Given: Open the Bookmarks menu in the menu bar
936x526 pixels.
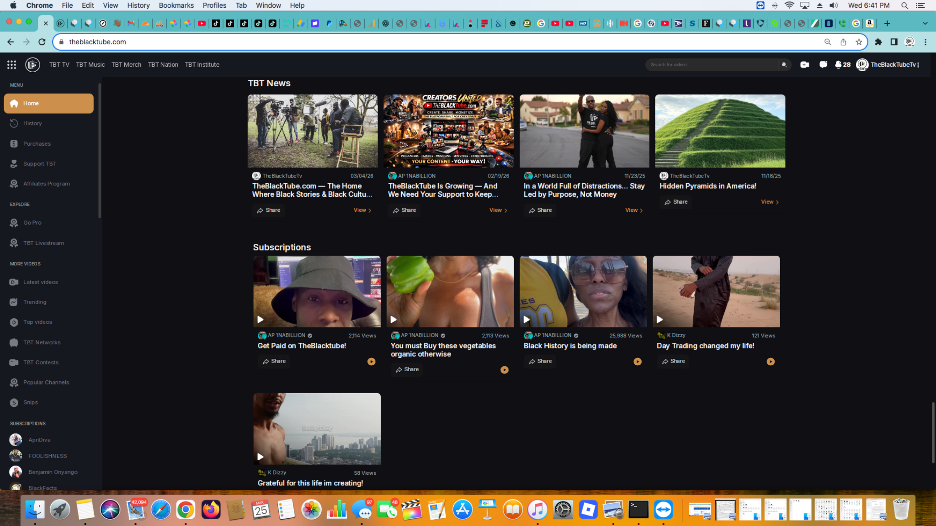Looking at the screenshot, I should click(176, 5).
